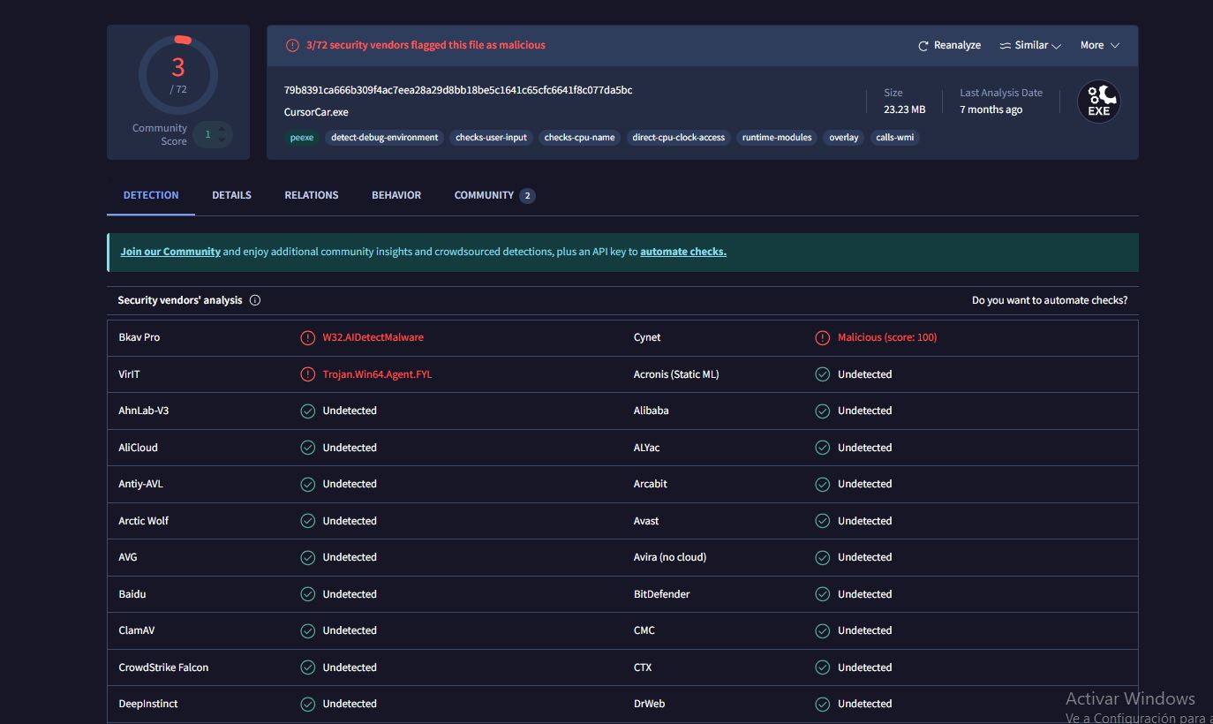The image size is (1213, 724).
Task: Open the automate checks link in the banner
Action: pos(683,252)
